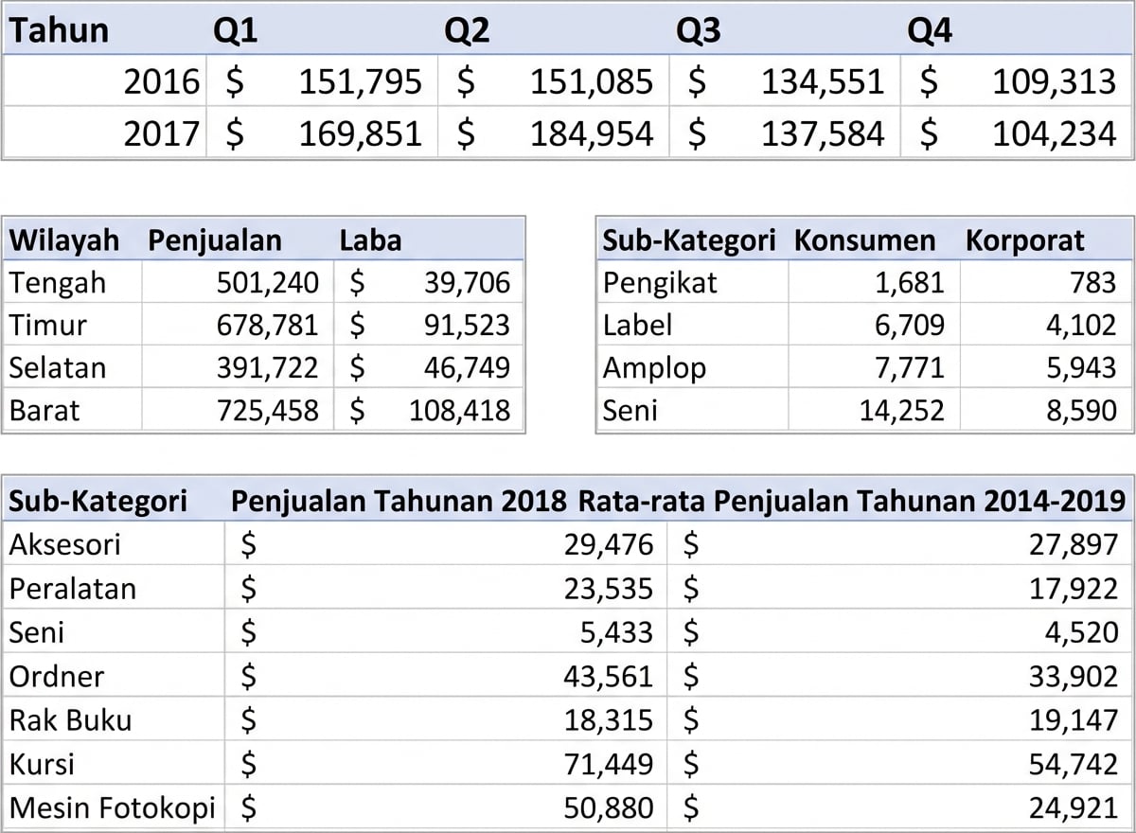Click the Q4 column header
Screen dimensions: 1136x833
[931, 29]
